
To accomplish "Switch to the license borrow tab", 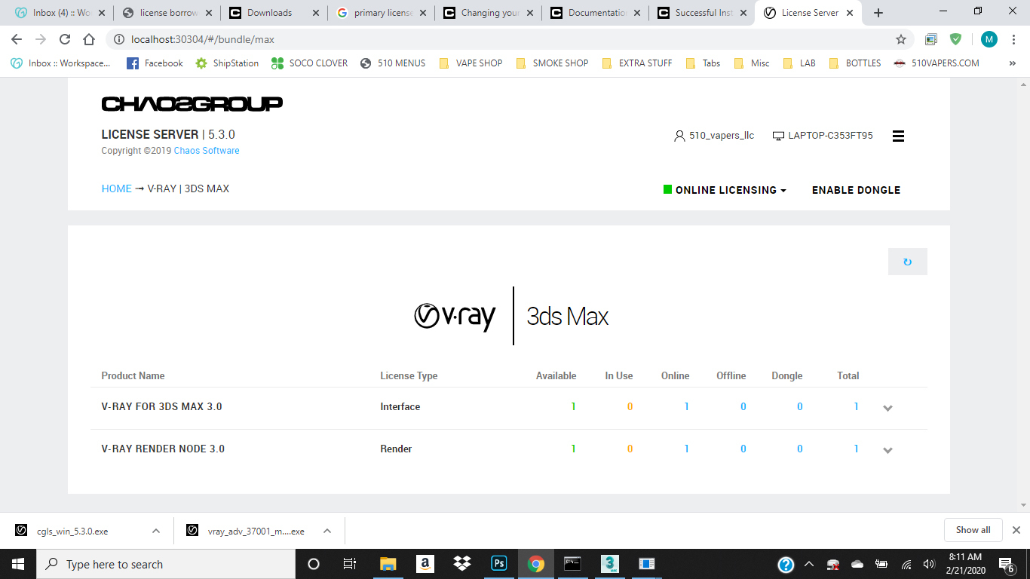I will [168, 13].
